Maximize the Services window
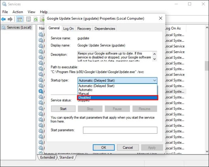Image resolution: width=209 pixels, height=167 pixels. coord(190,4)
